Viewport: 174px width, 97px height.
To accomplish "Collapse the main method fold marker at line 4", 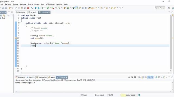I will [20, 23].
